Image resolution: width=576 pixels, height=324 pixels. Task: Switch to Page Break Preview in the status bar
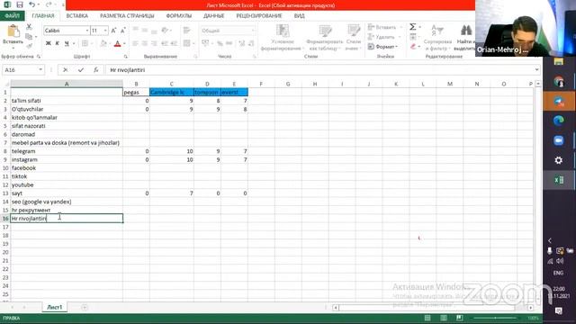coord(460,318)
